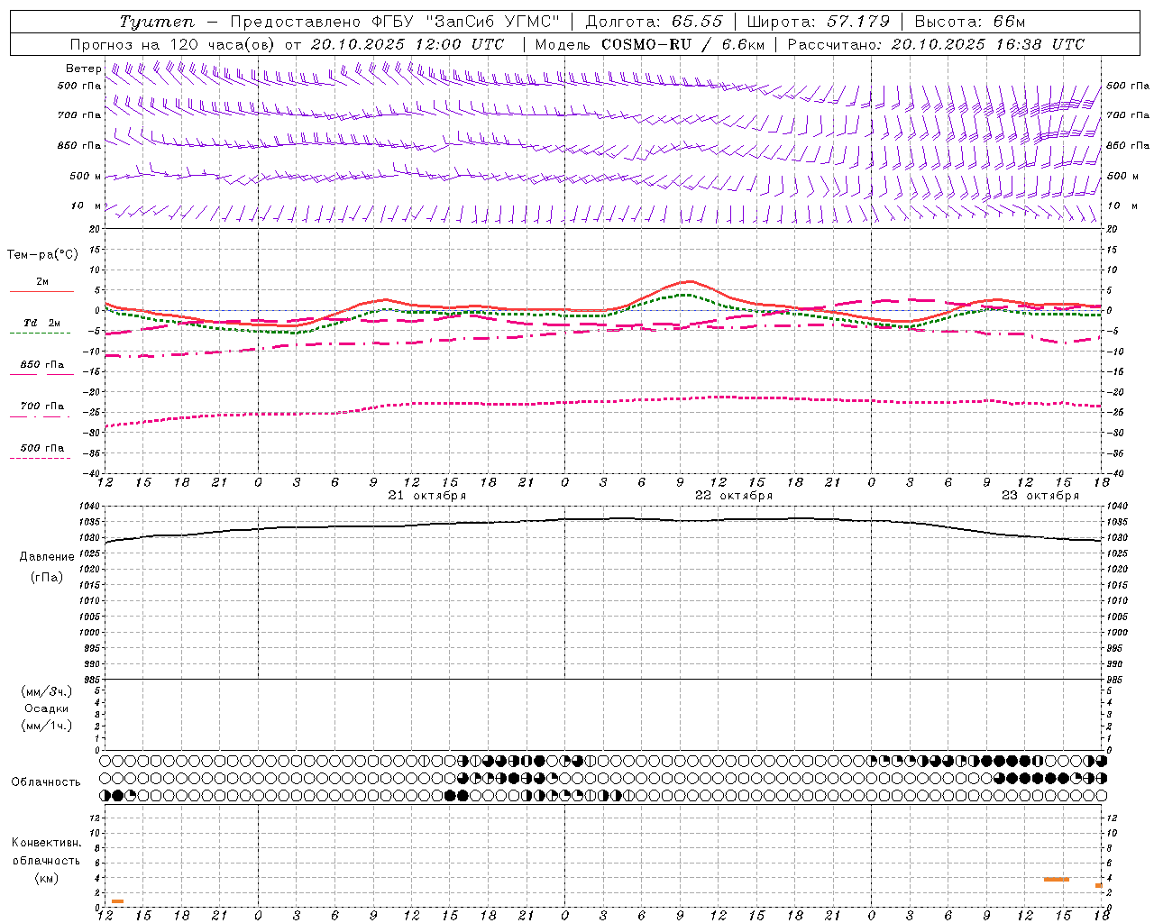Click the orange convective bar at 1 km

point(117,901)
